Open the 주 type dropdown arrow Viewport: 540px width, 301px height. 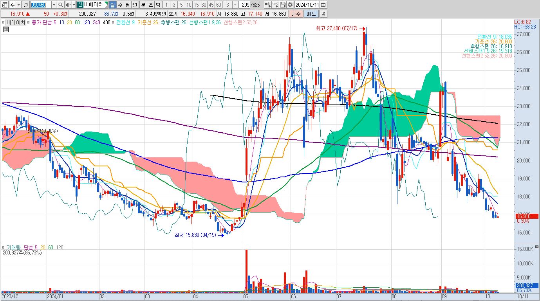pyautogui.click(x=19, y=5)
